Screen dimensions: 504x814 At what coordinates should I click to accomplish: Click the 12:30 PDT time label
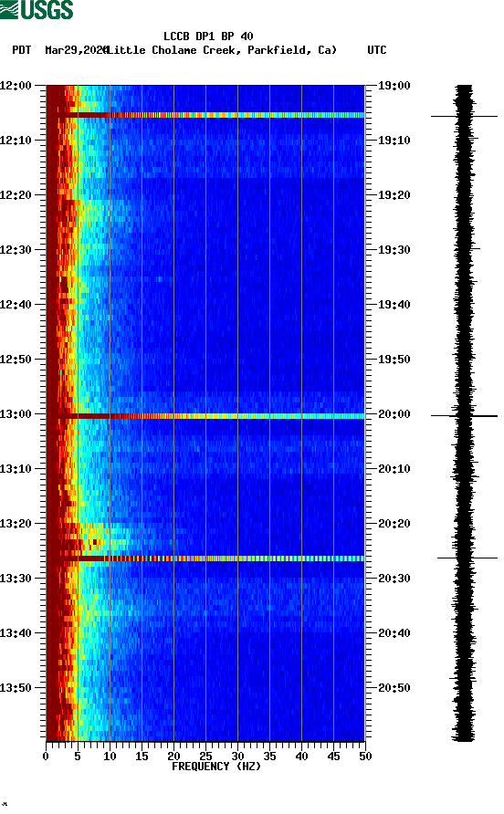16,250
